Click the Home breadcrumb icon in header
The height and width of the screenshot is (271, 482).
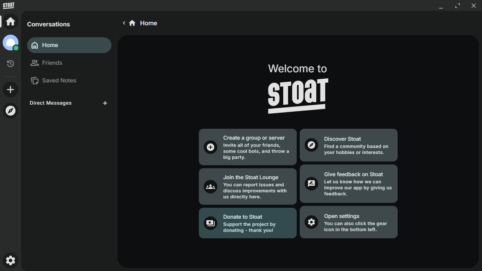[x=132, y=23]
